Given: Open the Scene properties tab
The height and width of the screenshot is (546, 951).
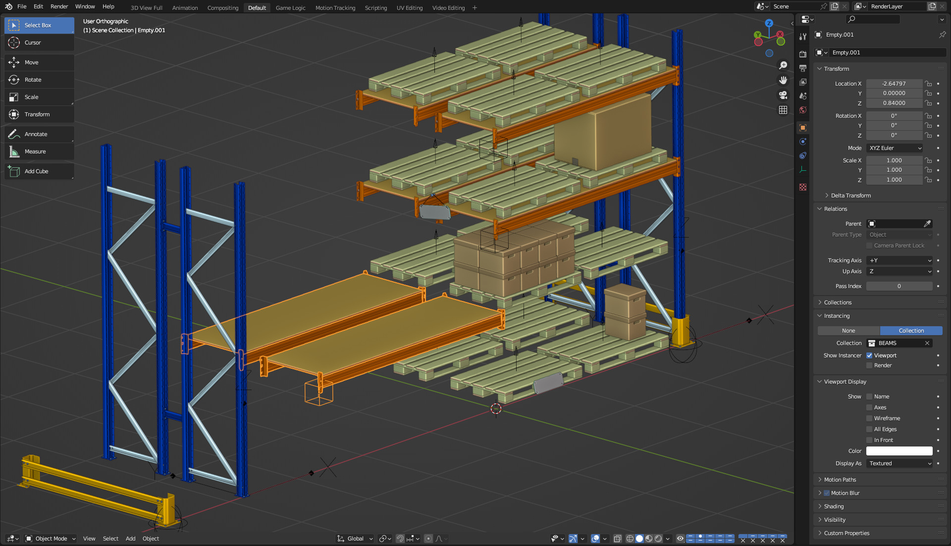Looking at the screenshot, I should [x=803, y=96].
